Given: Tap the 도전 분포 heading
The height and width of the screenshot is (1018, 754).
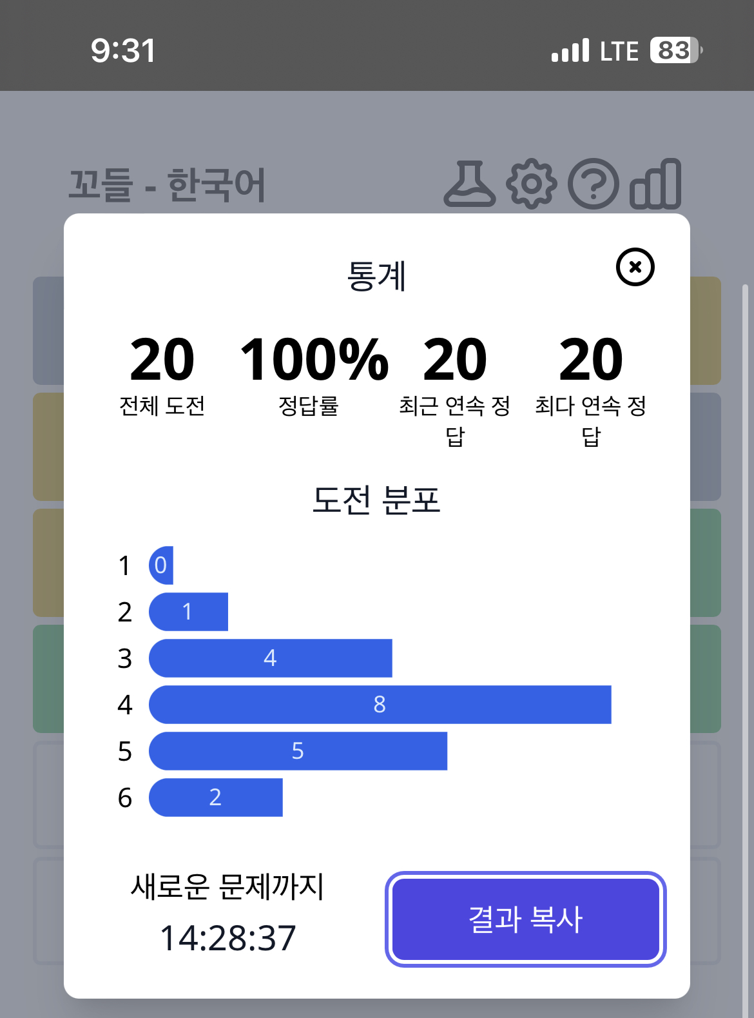Looking at the screenshot, I should (376, 500).
